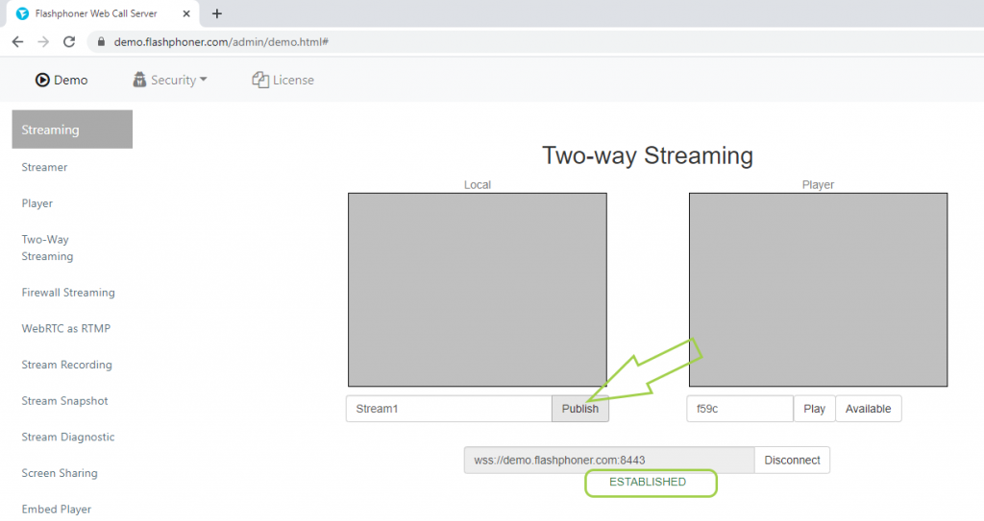Click the wss server URL field

[609, 461]
